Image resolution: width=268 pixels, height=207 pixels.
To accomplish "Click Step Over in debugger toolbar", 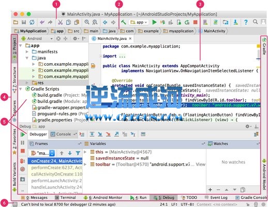I will pos(92,134).
